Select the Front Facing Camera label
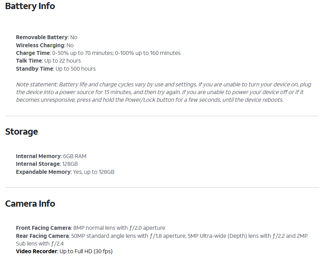This screenshot has height=263, width=320. pyautogui.click(x=43, y=228)
